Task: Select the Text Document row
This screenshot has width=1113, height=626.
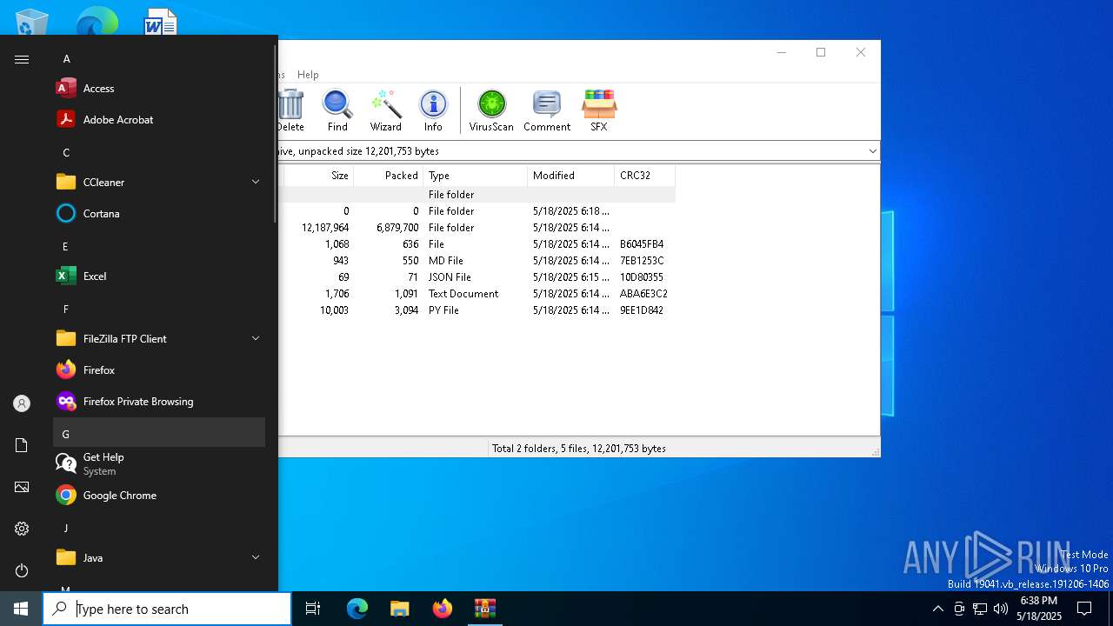Action: [x=477, y=294]
